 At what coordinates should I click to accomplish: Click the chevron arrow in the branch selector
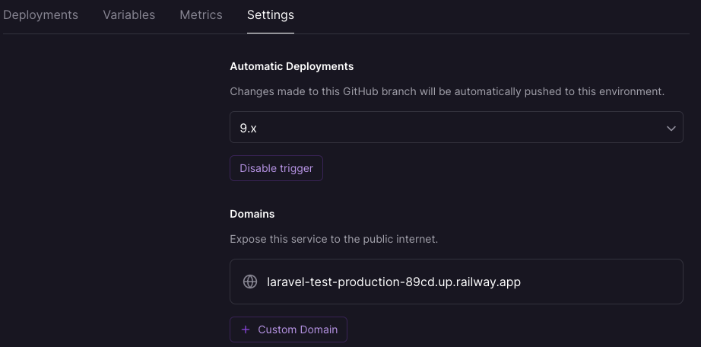point(671,128)
